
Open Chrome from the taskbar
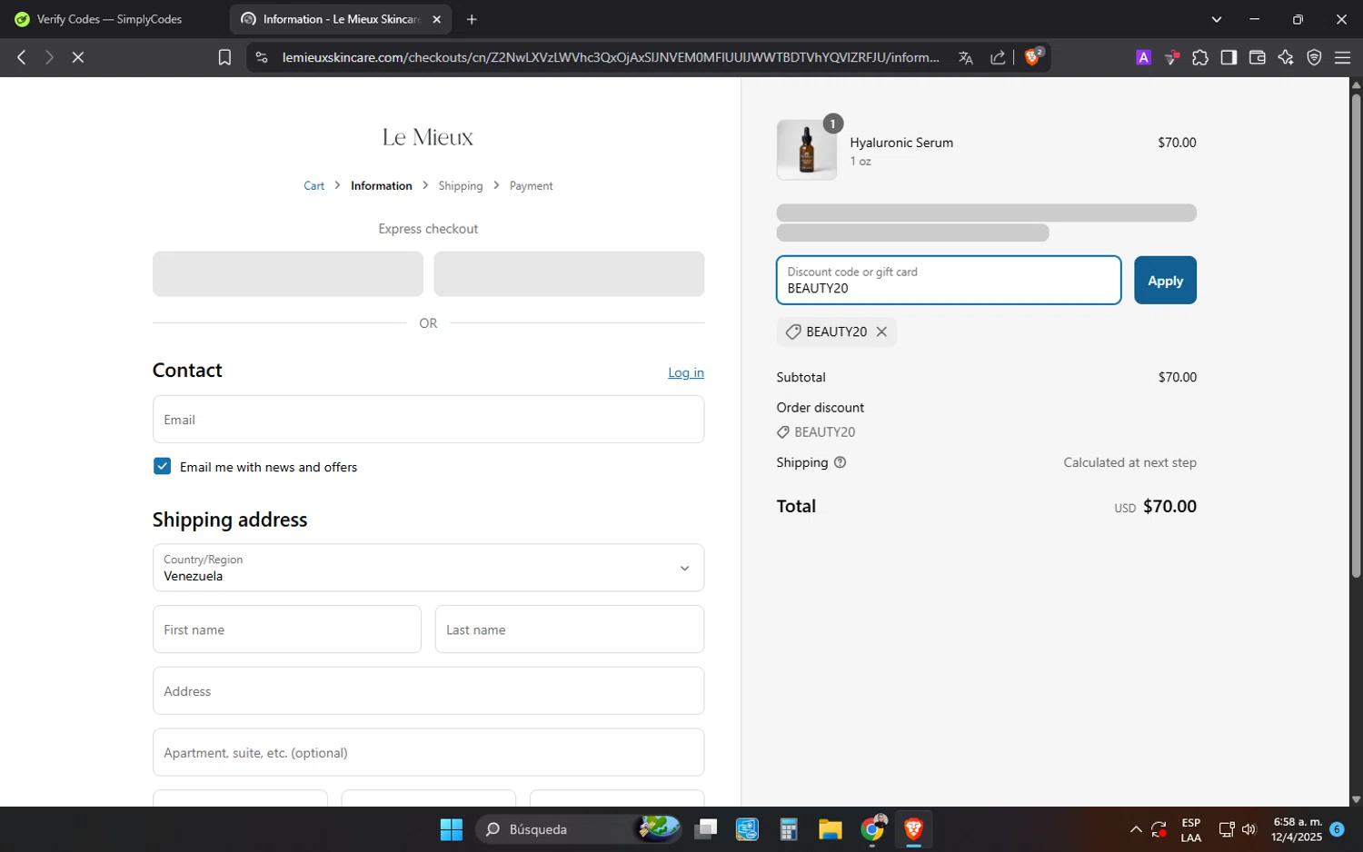(x=873, y=828)
